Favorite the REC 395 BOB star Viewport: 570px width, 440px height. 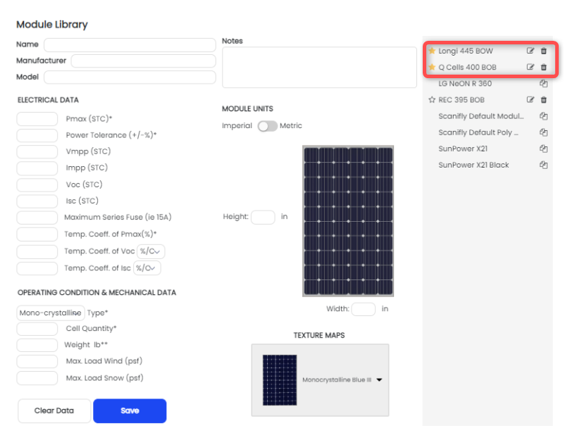(x=432, y=99)
